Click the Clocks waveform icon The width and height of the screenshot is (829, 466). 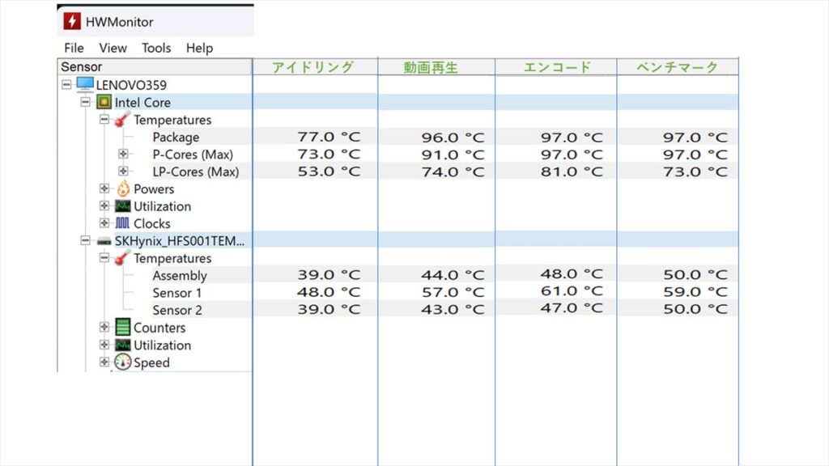[x=123, y=223]
